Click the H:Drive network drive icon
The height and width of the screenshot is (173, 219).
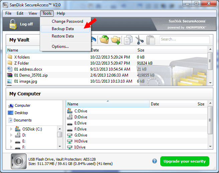(x=70, y=141)
